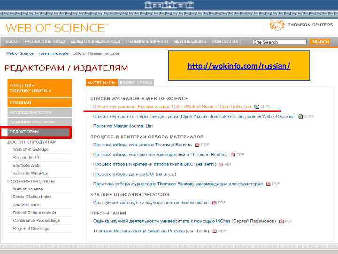Open Thomson Reuters Journal Selection Process link
The width and height of the screenshot is (338, 254).
coord(151,231)
